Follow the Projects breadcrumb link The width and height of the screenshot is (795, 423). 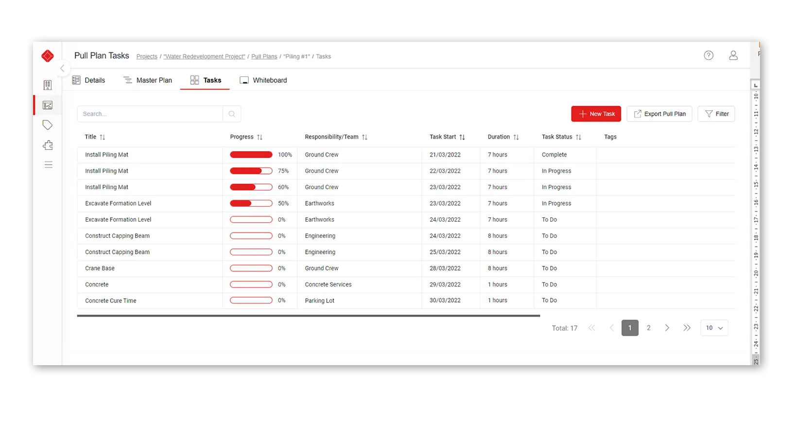[147, 56]
